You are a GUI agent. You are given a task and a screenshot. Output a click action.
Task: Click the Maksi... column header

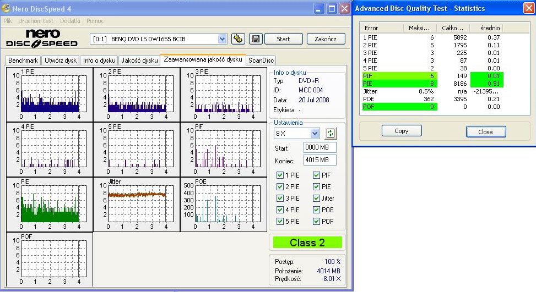tap(420, 28)
